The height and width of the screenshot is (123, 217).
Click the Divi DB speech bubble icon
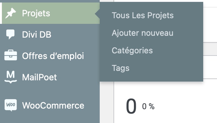click(x=10, y=34)
